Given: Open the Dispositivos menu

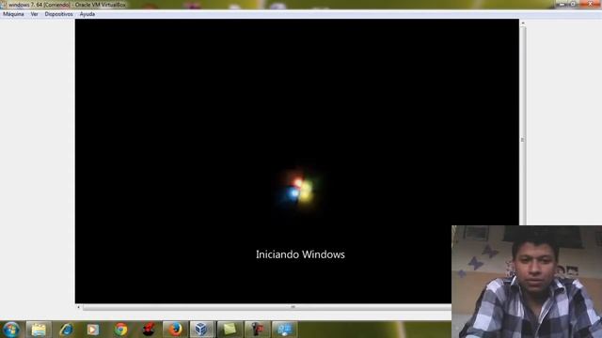Looking at the screenshot, I should 58,14.
